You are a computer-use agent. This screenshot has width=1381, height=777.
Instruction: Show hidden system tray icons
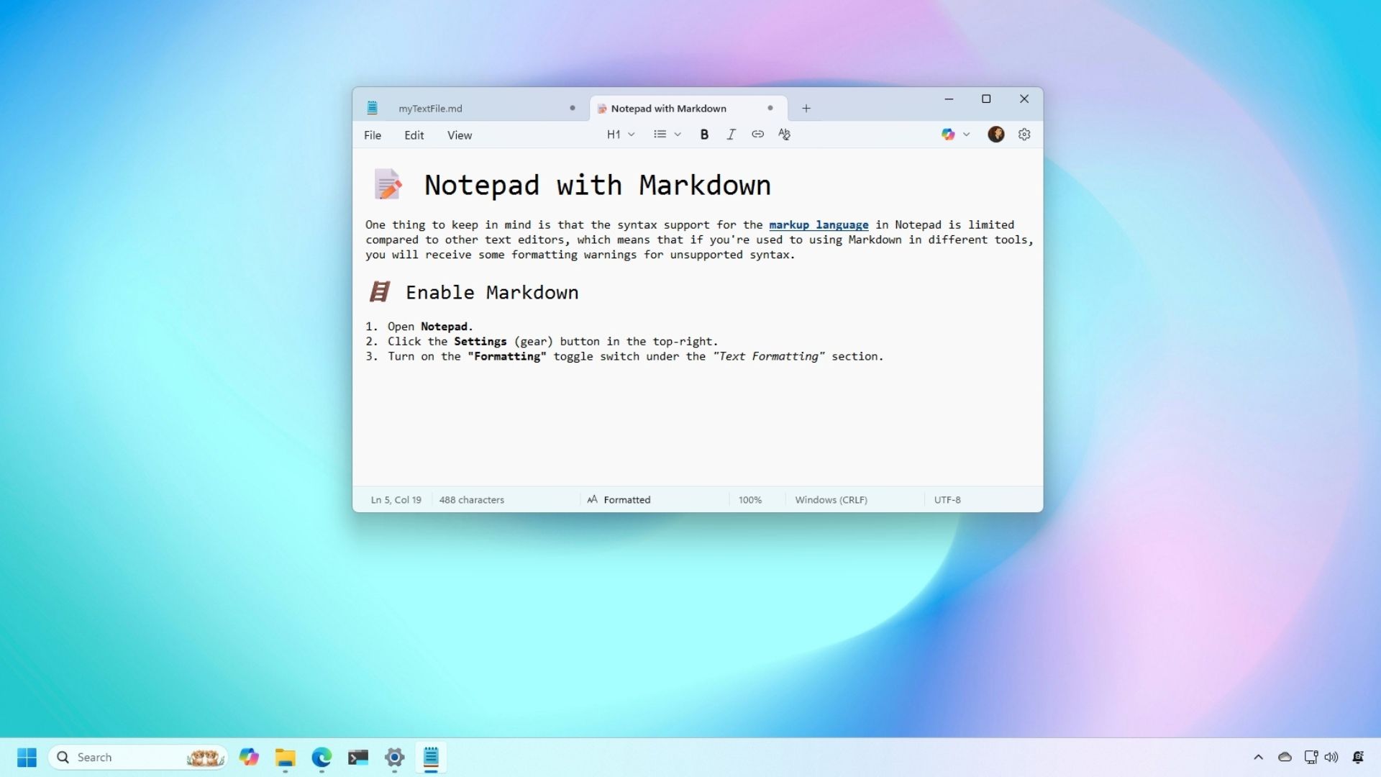(1258, 758)
